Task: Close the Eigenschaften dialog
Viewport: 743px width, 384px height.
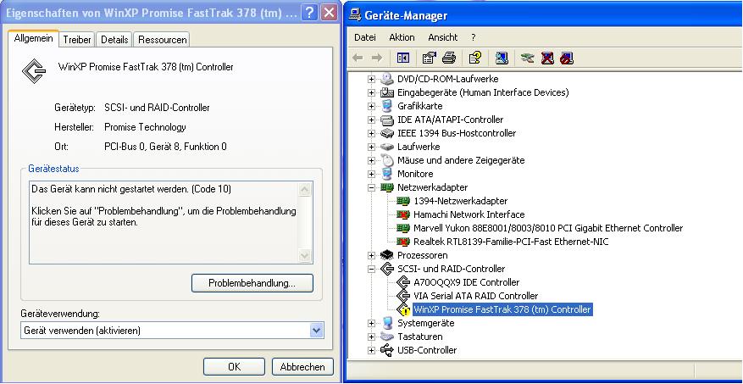Action: [x=329, y=13]
